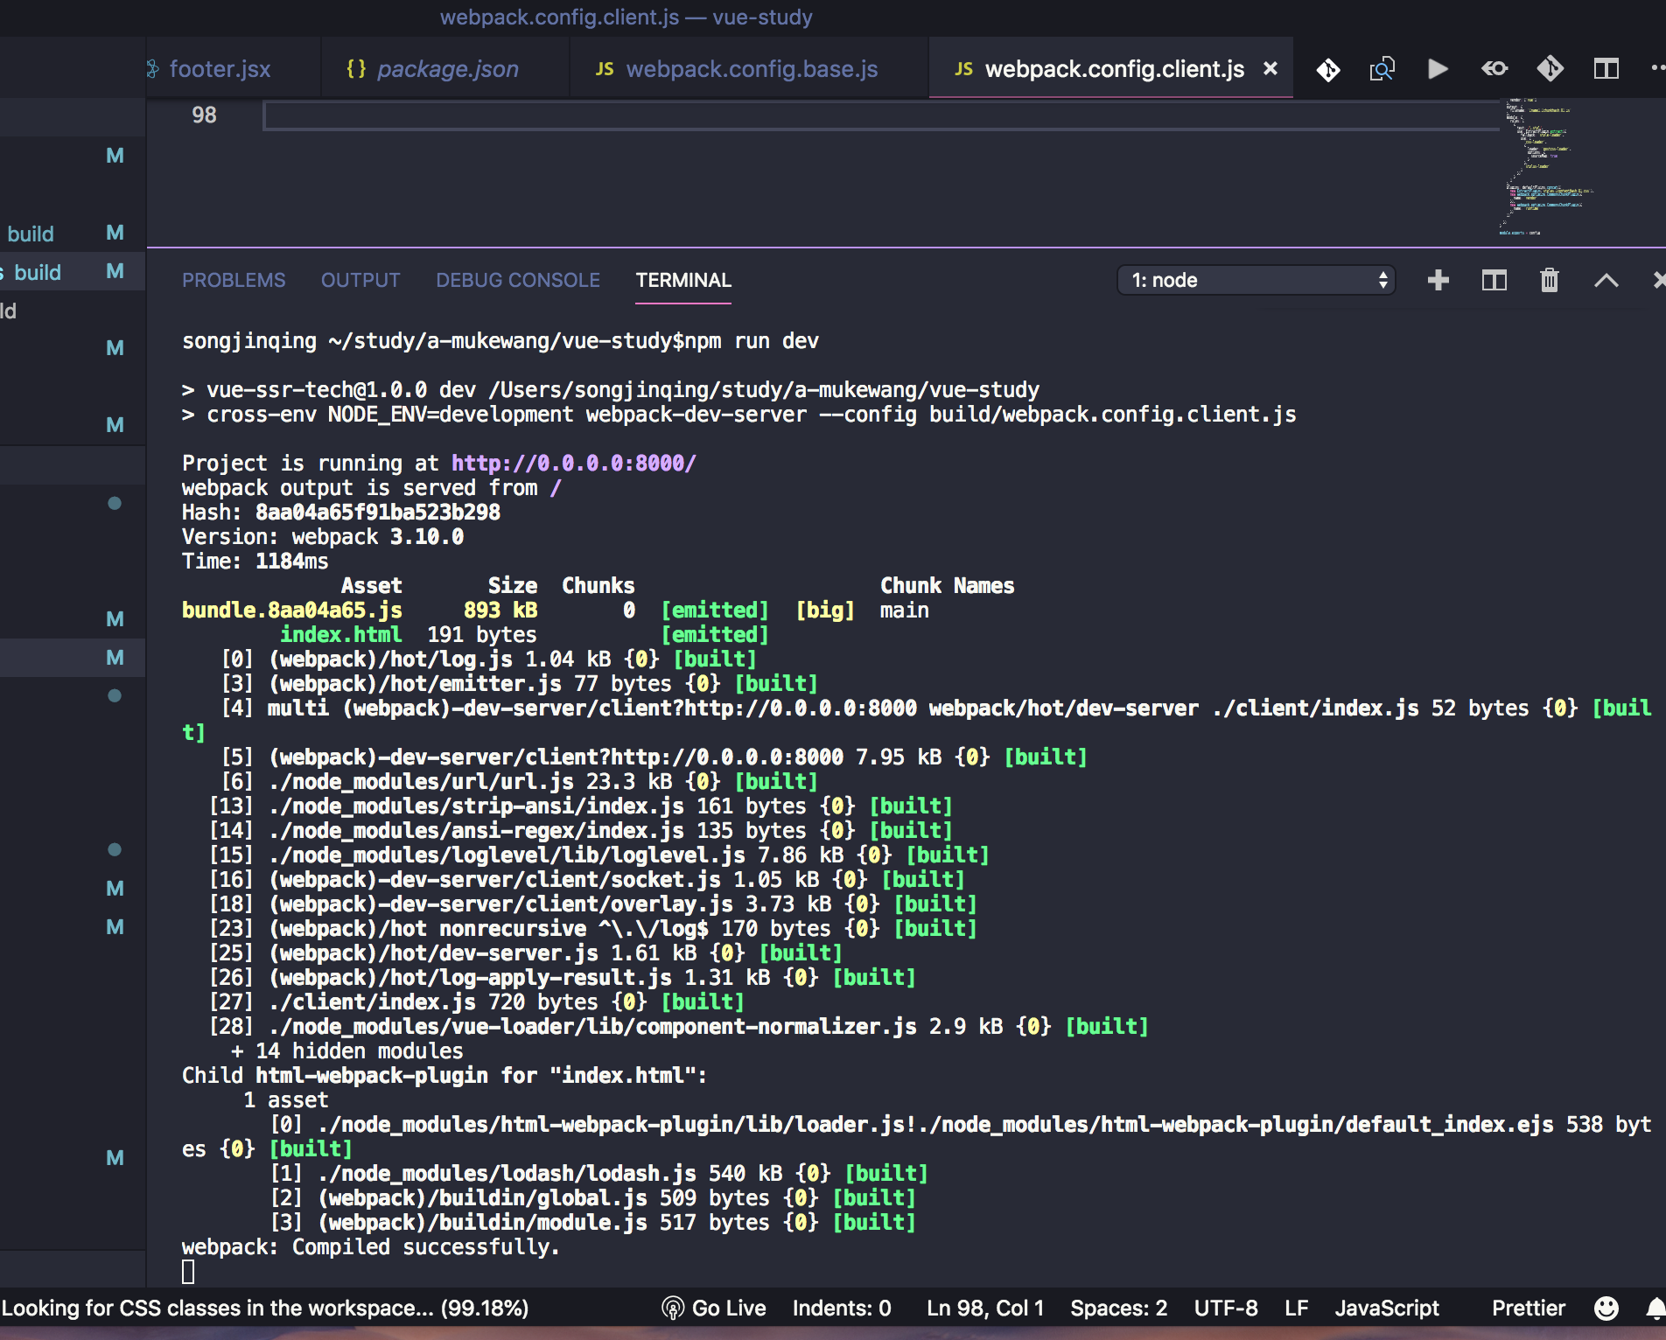Click Prettier in the status bar

point(1528,1309)
